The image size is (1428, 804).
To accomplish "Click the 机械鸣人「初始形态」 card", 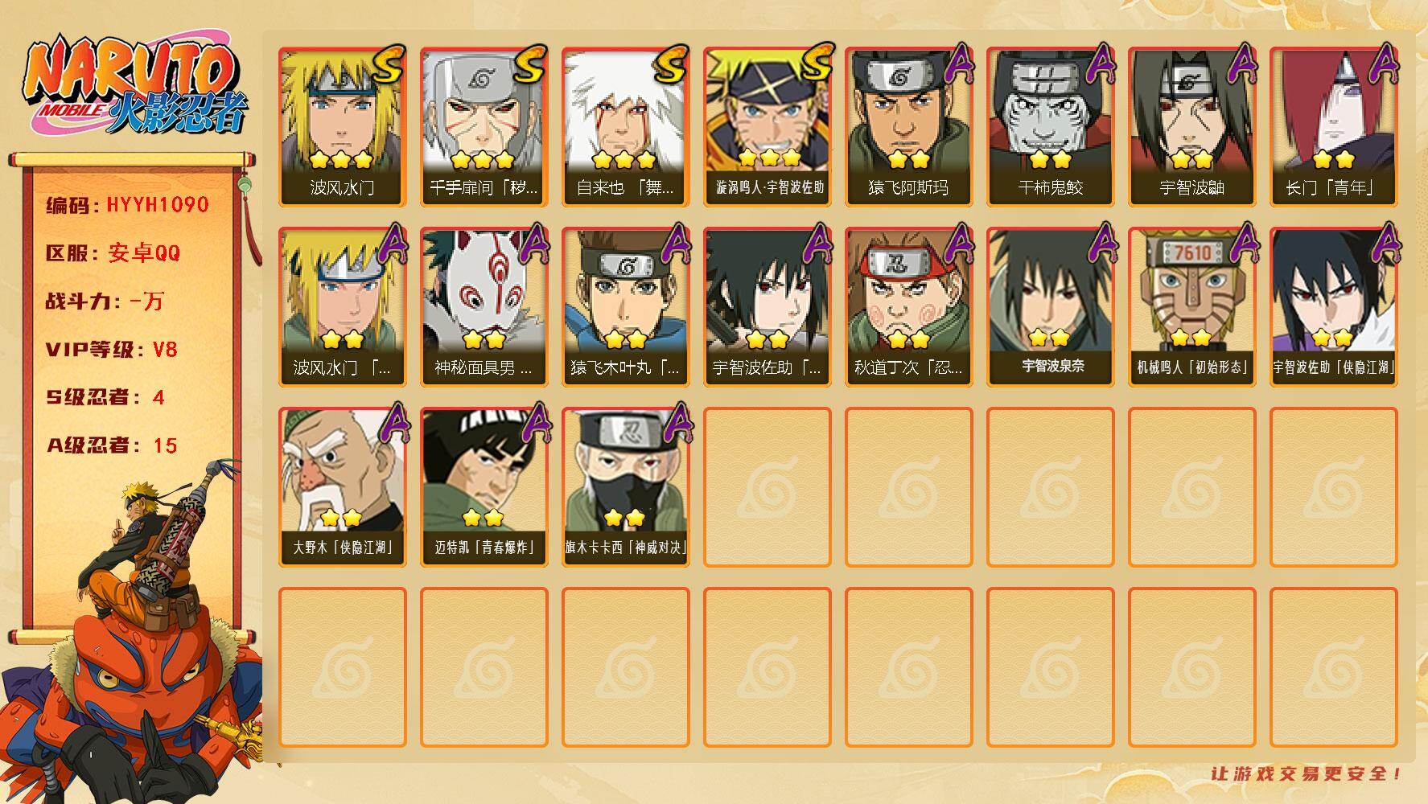I will [1192, 307].
